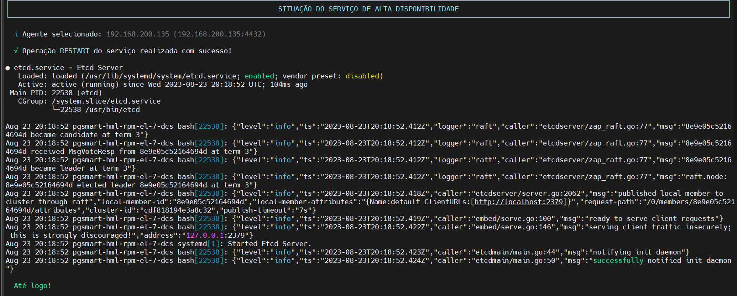
Task: Click the 'publish-timeout' value '7s'
Action: click(x=303, y=210)
